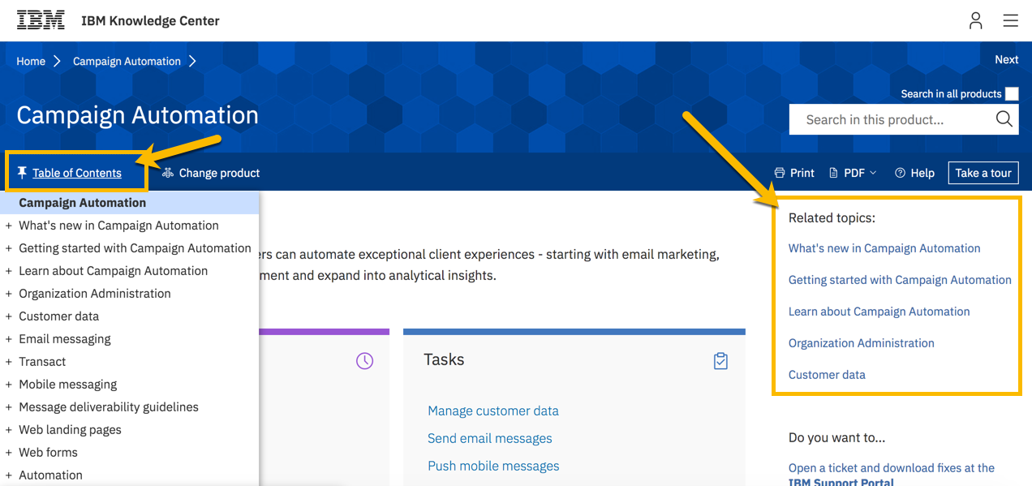Go to Home breadcrumb

pos(31,61)
